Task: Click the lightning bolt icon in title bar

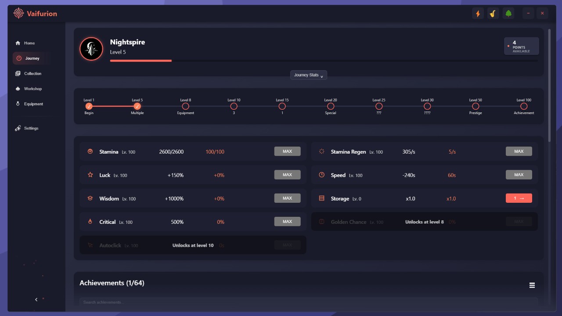Action: 478,14
